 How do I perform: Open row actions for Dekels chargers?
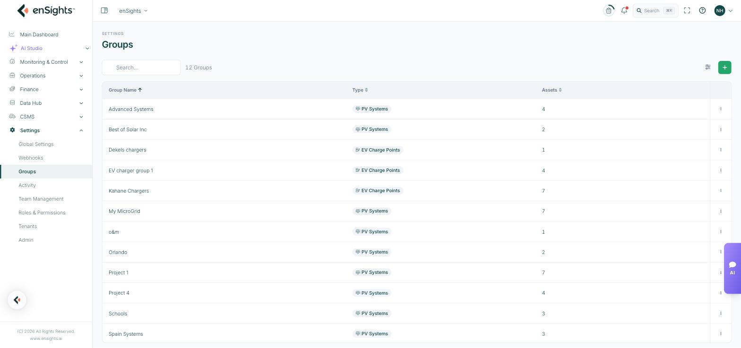[x=721, y=150]
